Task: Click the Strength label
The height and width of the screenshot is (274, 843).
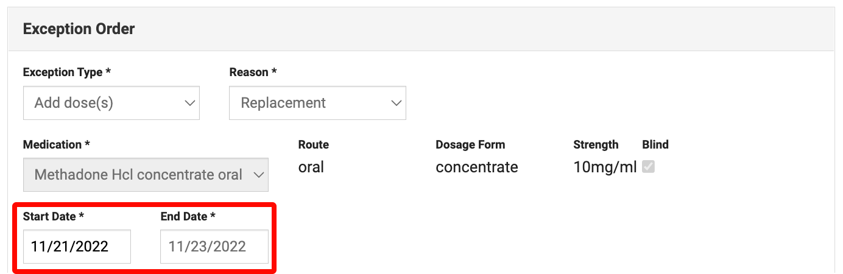Action: click(595, 144)
